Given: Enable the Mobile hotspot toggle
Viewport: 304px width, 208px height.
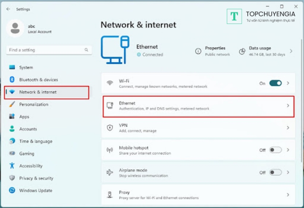Looking at the screenshot, I should [x=275, y=150].
